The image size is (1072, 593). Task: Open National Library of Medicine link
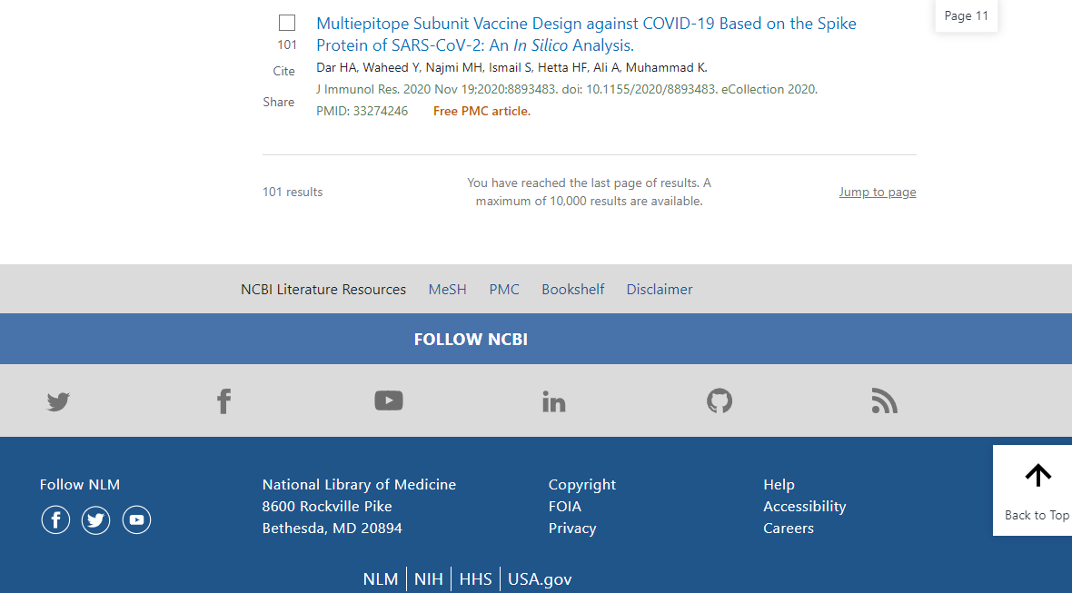(x=359, y=484)
